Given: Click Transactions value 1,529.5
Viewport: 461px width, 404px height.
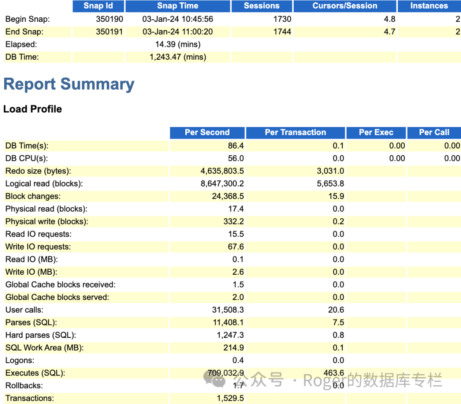Looking at the screenshot, I should 230,398.
